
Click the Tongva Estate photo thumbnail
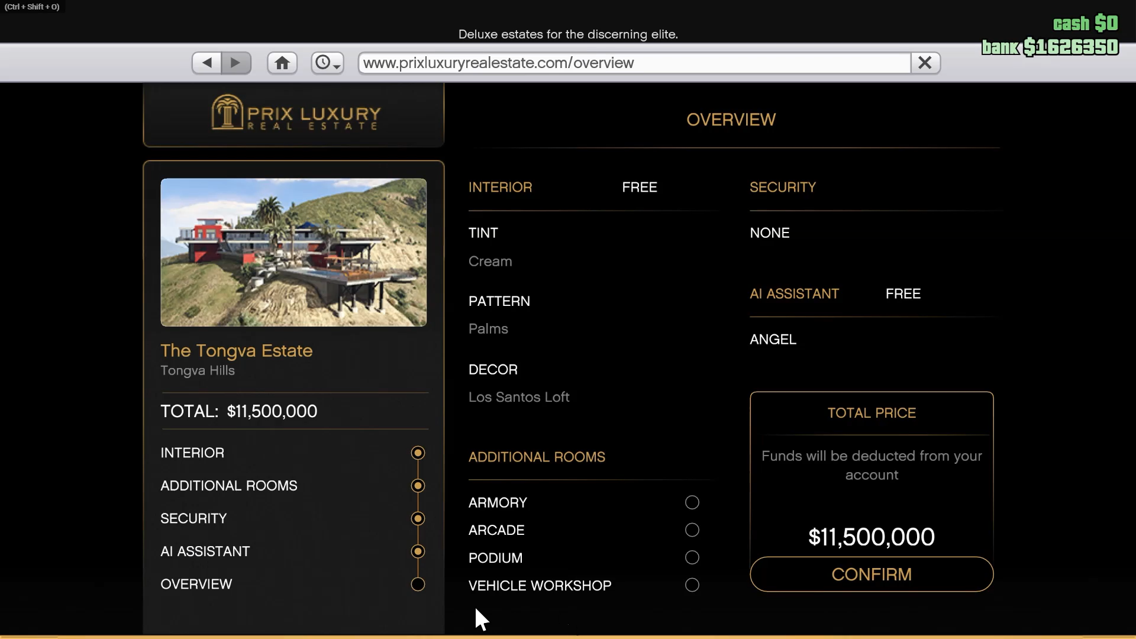293,252
